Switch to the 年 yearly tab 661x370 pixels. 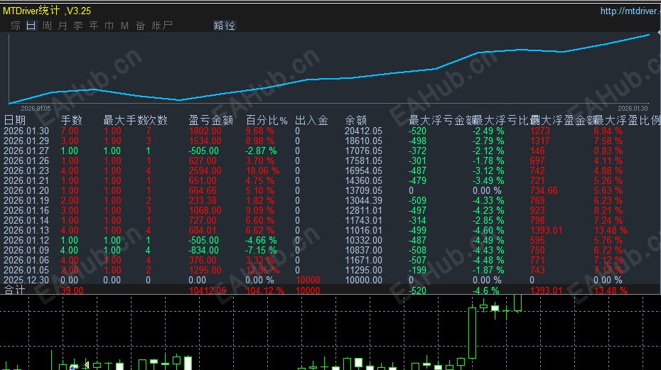(x=94, y=26)
